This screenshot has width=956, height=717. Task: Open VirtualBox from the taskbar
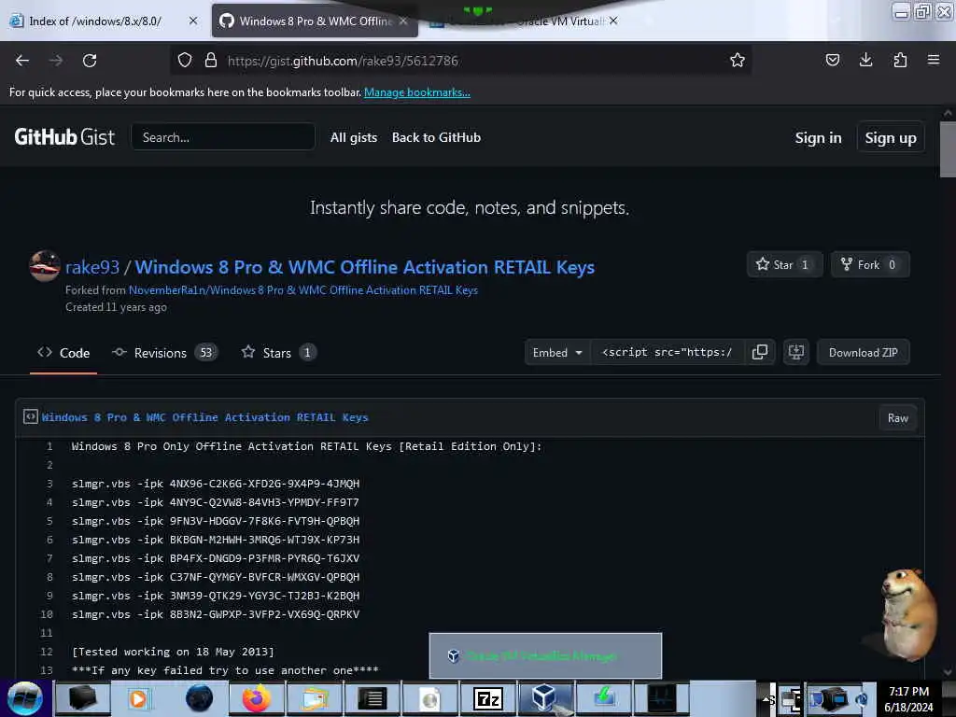coord(544,698)
